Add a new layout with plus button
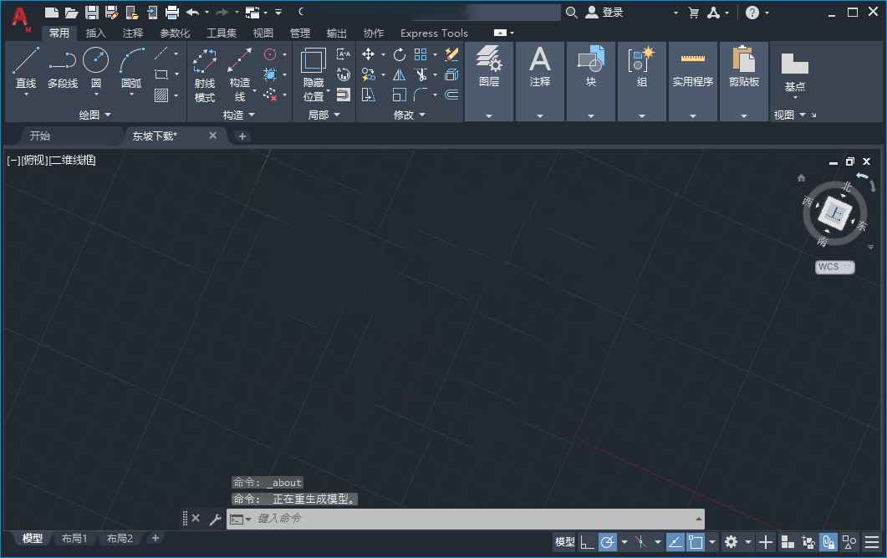This screenshot has width=887, height=558. click(x=155, y=538)
